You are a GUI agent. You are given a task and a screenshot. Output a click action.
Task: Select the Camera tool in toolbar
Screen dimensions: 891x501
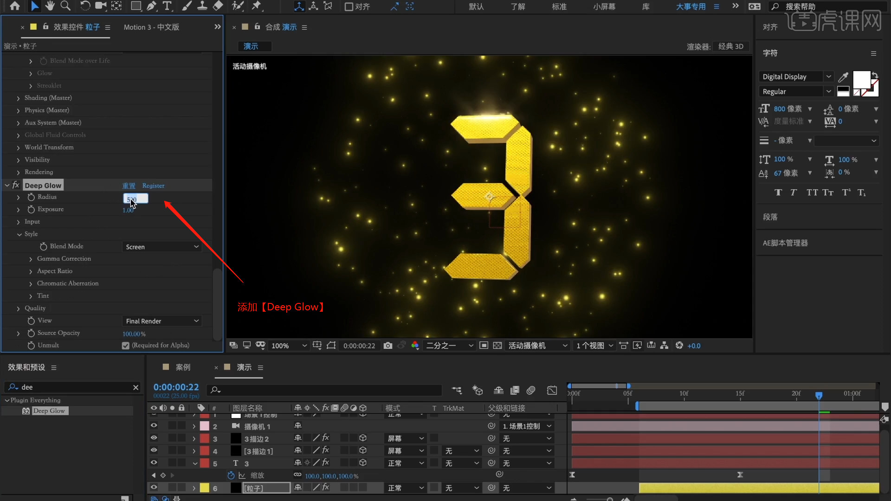pos(100,6)
